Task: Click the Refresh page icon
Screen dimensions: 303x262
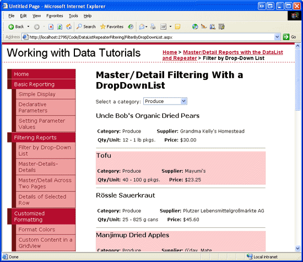Action: tap(59, 26)
